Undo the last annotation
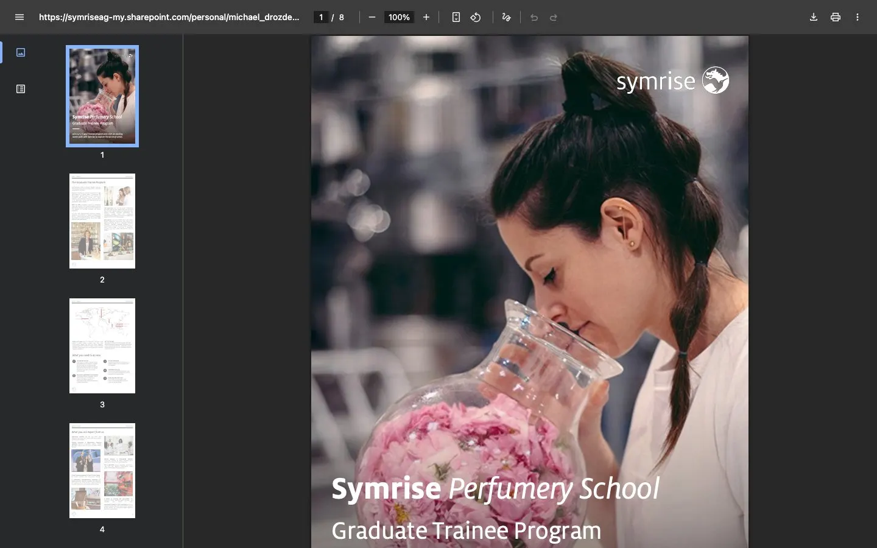 pyautogui.click(x=534, y=17)
